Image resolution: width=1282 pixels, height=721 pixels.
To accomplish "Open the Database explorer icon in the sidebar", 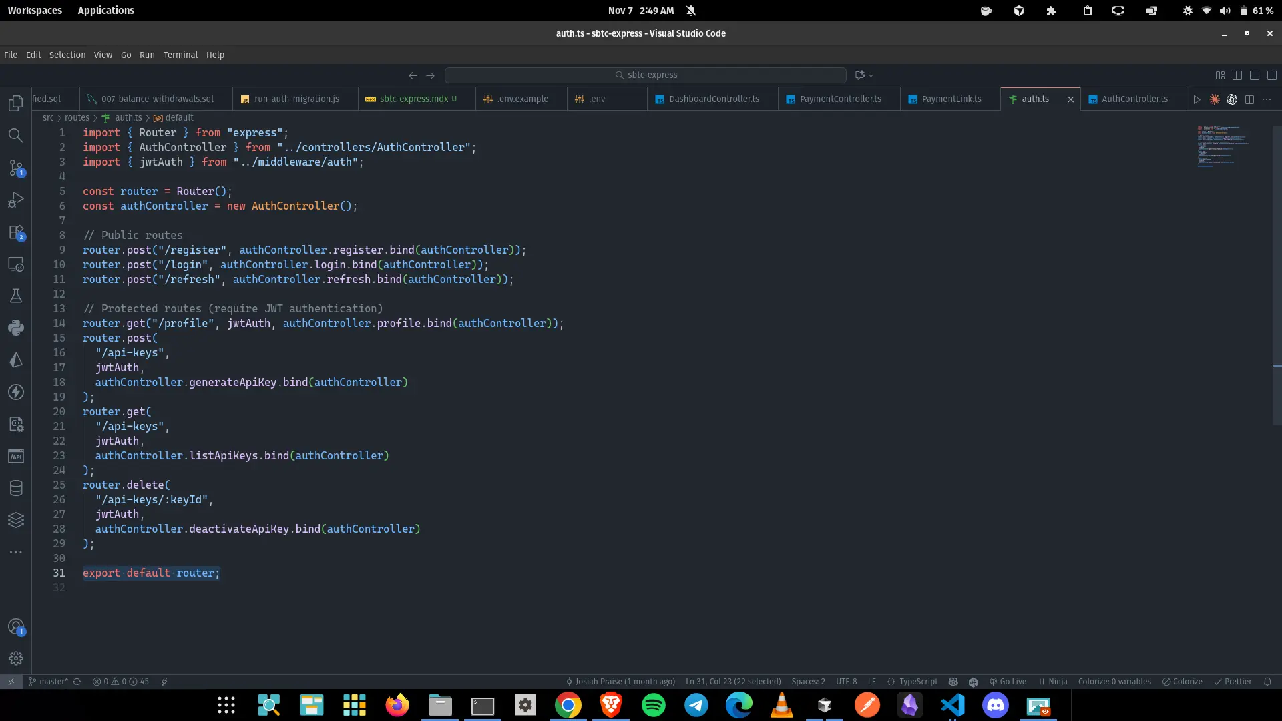I will (16, 488).
